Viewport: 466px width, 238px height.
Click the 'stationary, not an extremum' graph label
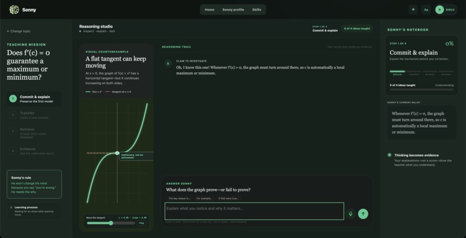pos(136,156)
